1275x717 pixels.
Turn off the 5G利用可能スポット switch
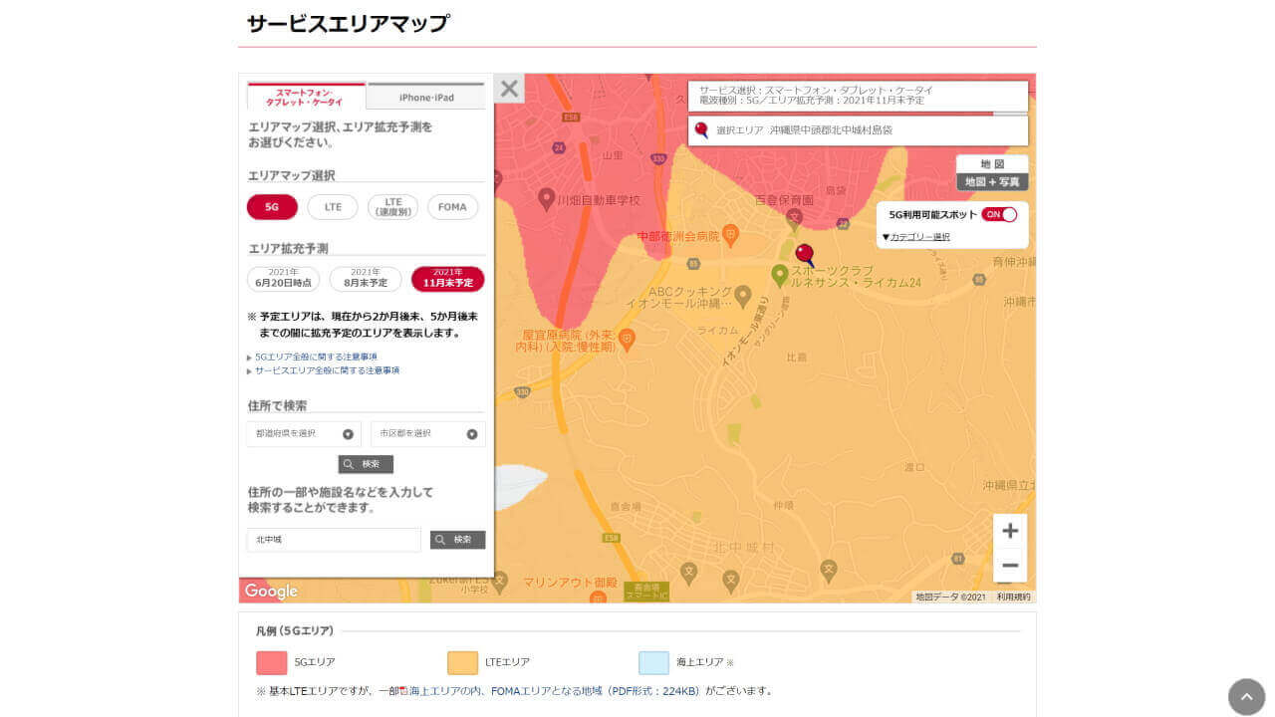pos(1002,215)
